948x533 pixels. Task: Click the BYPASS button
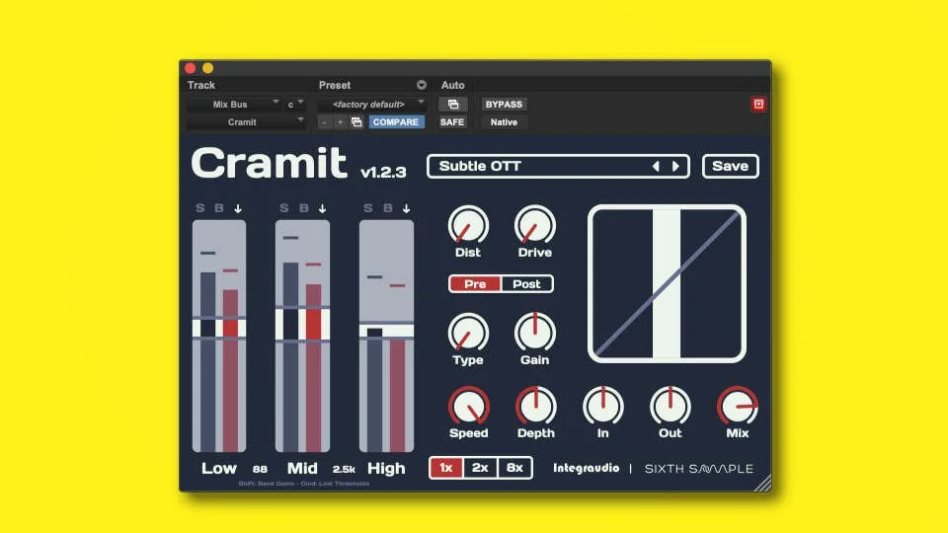504,104
